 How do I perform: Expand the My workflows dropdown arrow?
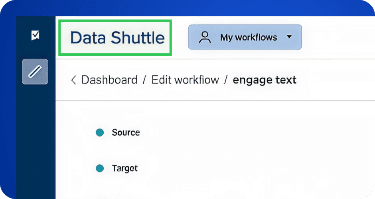click(x=289, y=37)
